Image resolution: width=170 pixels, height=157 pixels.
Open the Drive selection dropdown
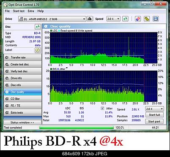52,19
